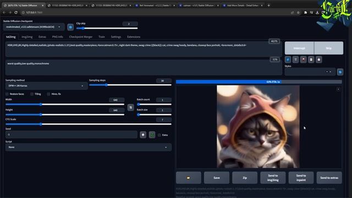Viewport: 352px width, 198px height.
Task: Go back in the browser
Action: (x=4, y=13)
